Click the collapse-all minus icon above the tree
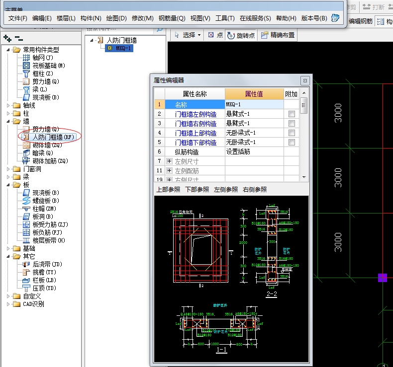The image size is (393, 367). click(19, 39)
